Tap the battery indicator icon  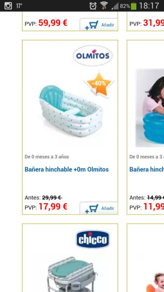pyautogui.click(x=133, y=6)
